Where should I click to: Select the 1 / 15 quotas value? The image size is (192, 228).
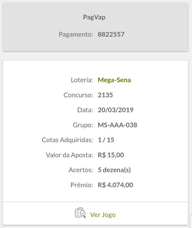[106, 140]
